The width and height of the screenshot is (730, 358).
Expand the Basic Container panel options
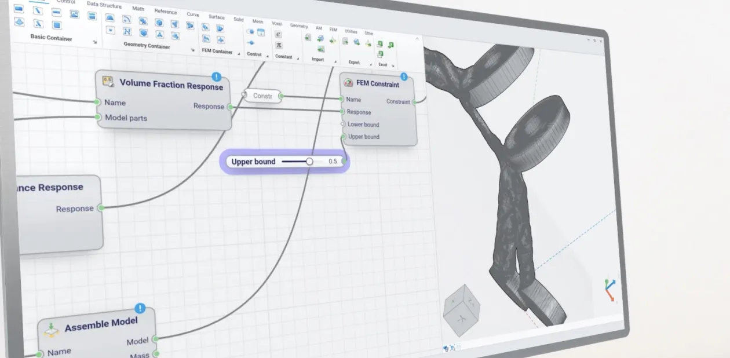click(95, 42)
